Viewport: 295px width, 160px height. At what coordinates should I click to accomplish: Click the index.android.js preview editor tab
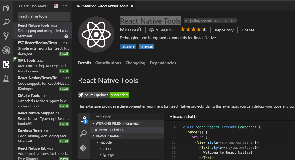184,116
